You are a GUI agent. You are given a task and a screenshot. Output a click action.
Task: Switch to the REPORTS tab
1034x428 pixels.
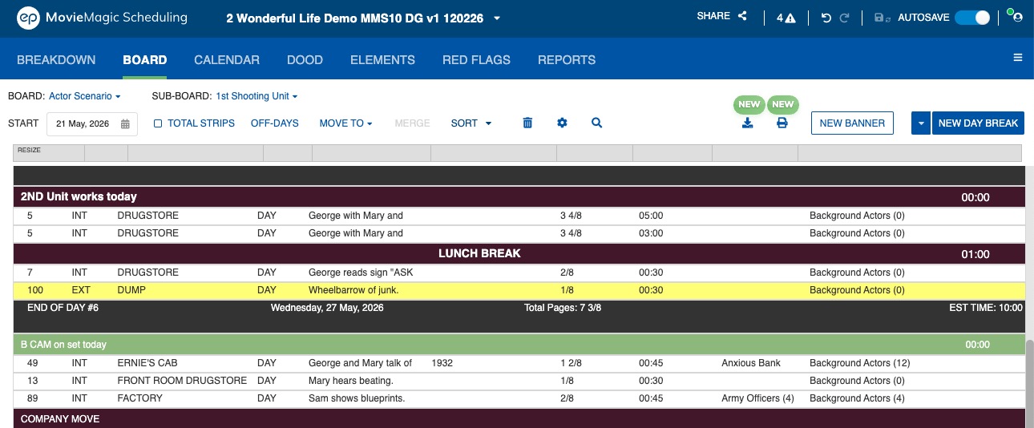(567, 59)
